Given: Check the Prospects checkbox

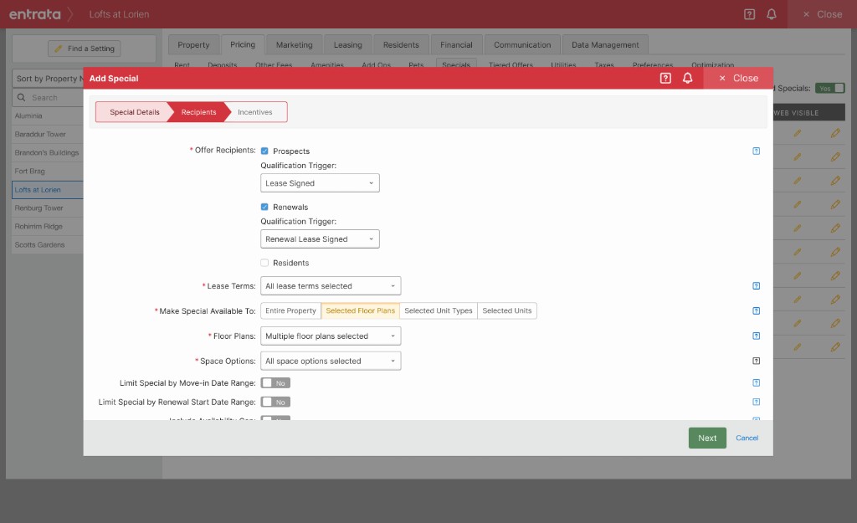Looking at the screenshot, I should (264, 151).
